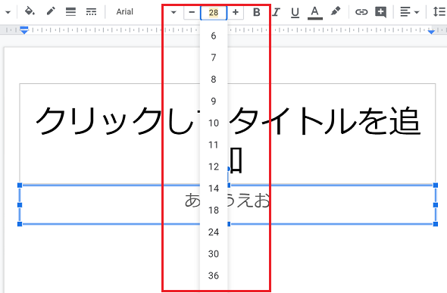Toggle italic formatting

[x=276, y=12]
